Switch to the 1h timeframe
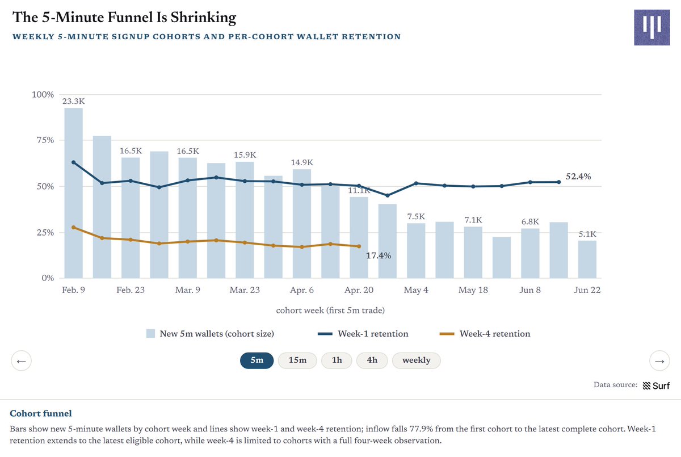 (337, 360)
